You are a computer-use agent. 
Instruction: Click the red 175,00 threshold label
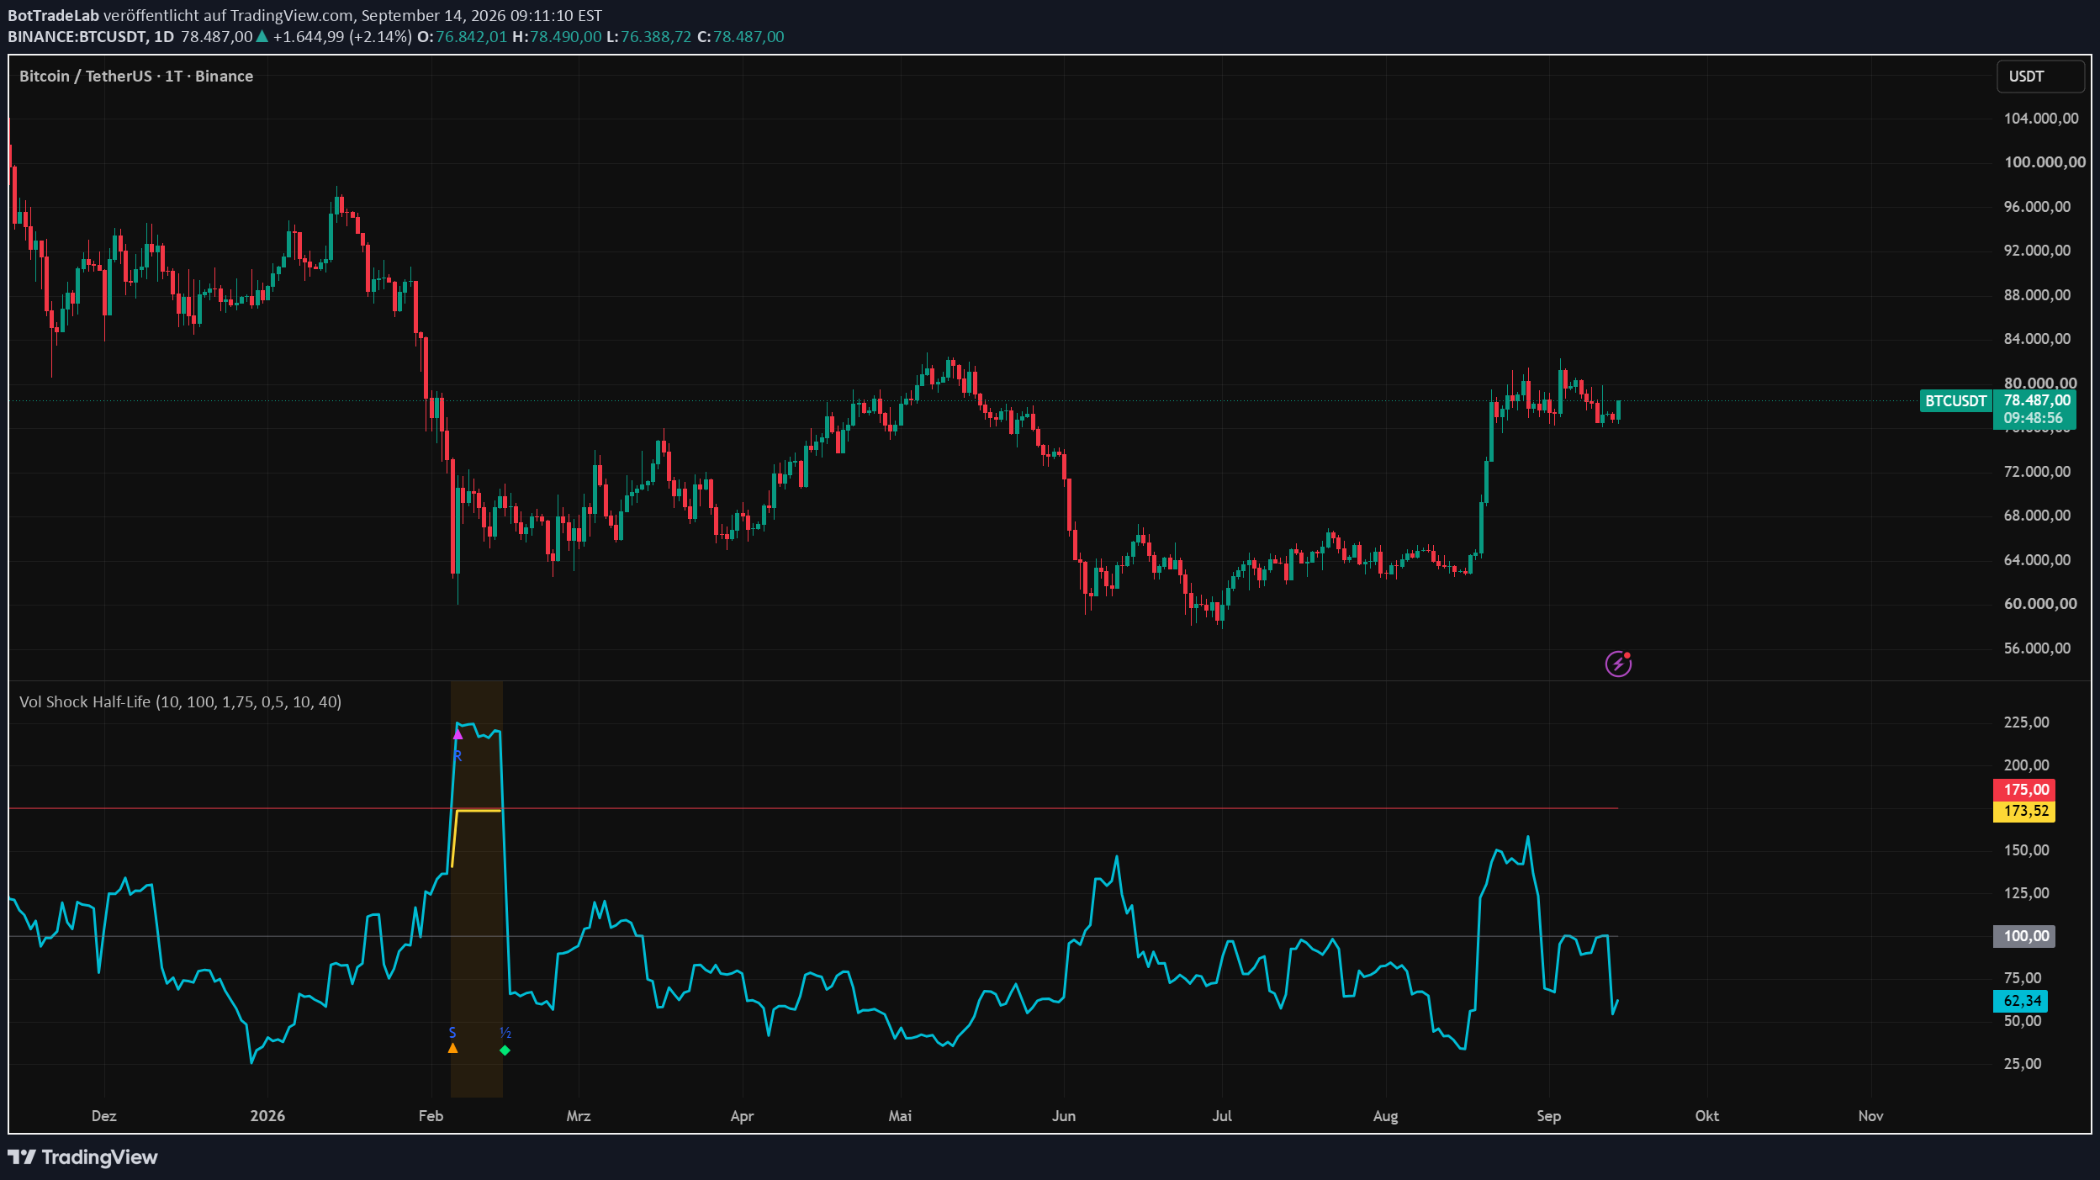2025,789
